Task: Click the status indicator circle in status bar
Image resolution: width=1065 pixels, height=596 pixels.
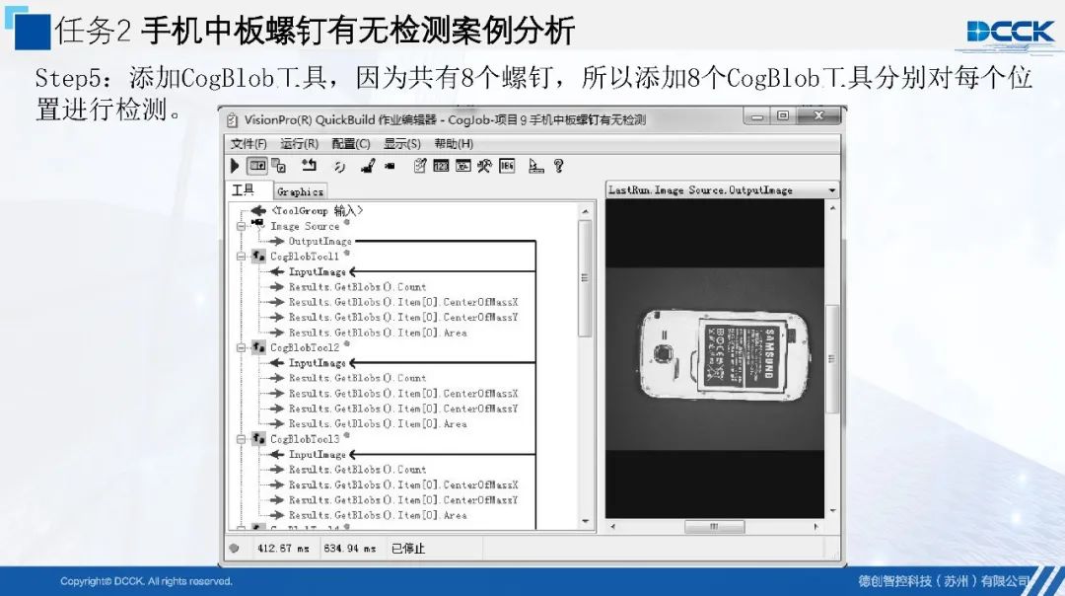Action: [x=235, y=548]
